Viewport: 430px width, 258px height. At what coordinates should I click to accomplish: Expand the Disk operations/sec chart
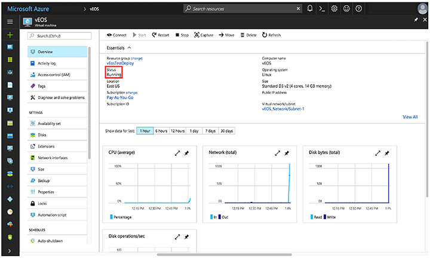click(177, 237)
